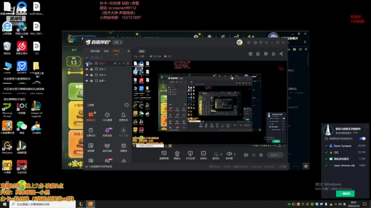Click the Windows taskbar search box
The image size is (371, 208).
pyautogui.click(x=43, y=204)
